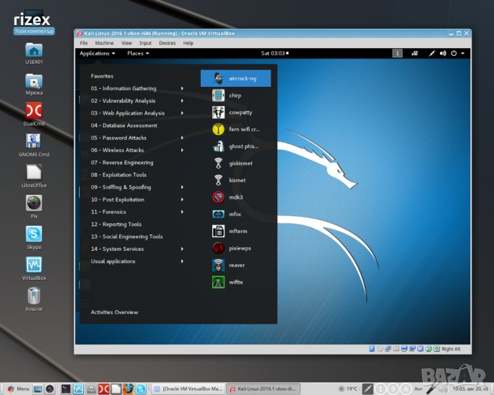Viewport: 494px width, 395px height.
Task: Expand the Usual applications submenu
Action: (113, 261)
